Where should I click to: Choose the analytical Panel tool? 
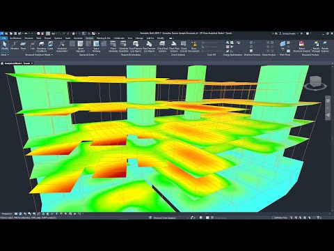23,45
